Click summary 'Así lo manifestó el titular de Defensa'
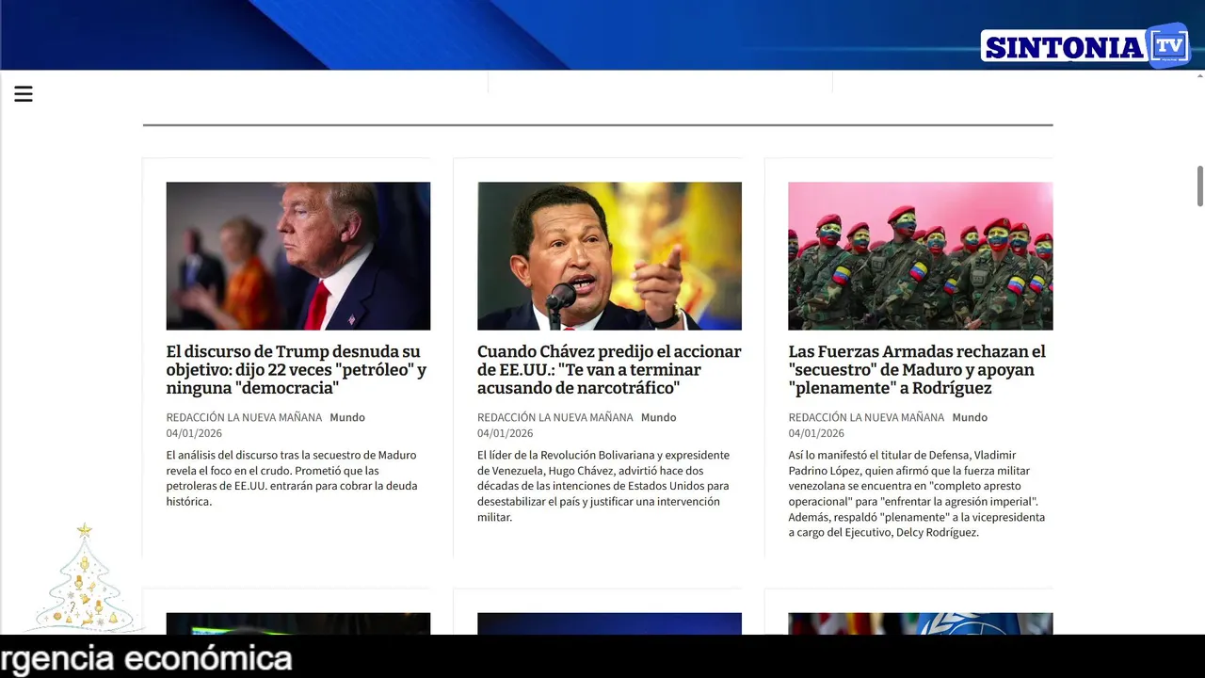The height and width of the screenshot is (678, 1205). coord(917,493)
